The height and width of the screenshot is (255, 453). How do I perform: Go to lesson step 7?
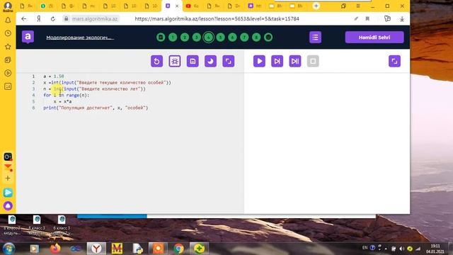click(244, 38)
